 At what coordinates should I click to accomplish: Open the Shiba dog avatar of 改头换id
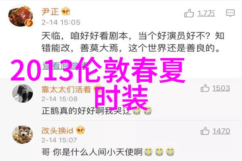(23, 135)
